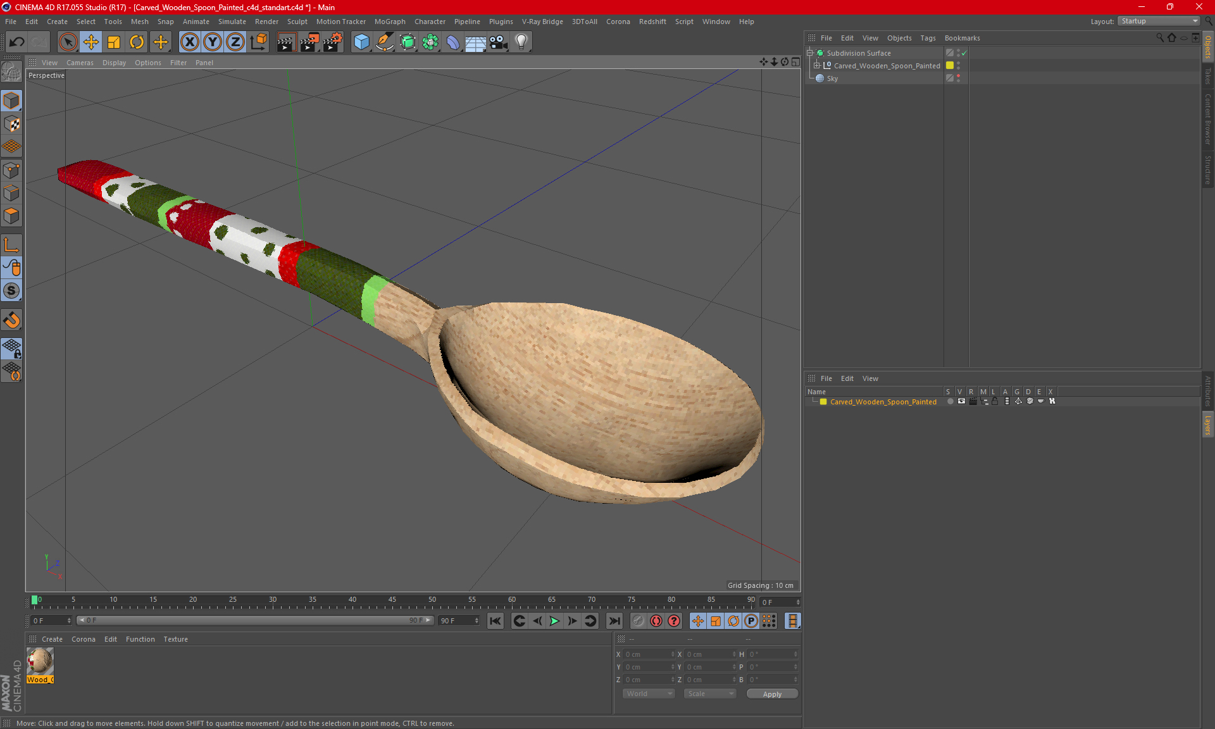
Task: Switch to Edges mode
Action: coord(11,193)
